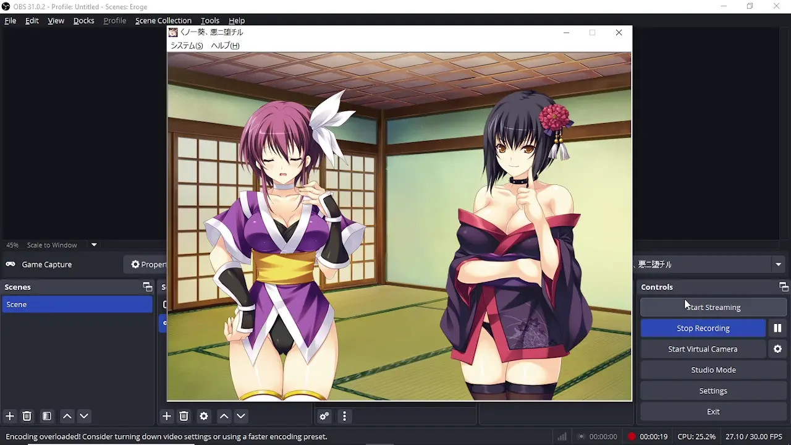Open the File menu
The width and height of the screenshot is (791, 445).
(x=11, y=20)
